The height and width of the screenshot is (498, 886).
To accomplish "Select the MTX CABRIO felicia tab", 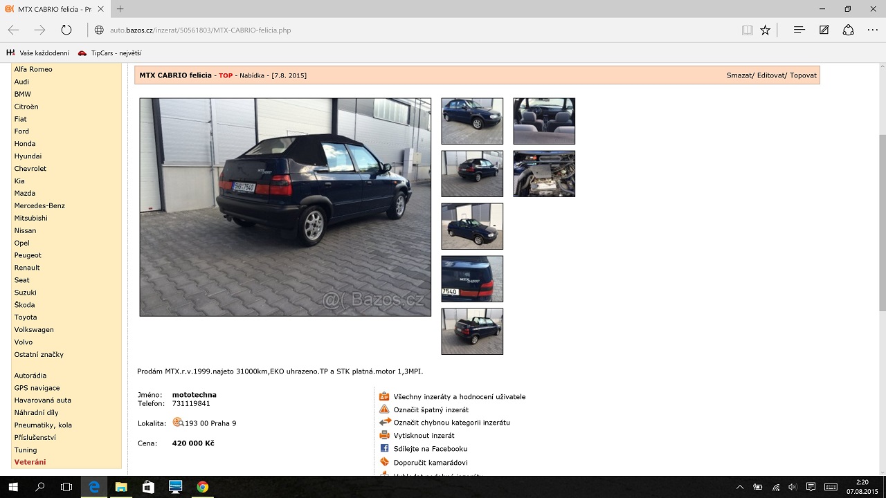I will (x=52, y=9).
